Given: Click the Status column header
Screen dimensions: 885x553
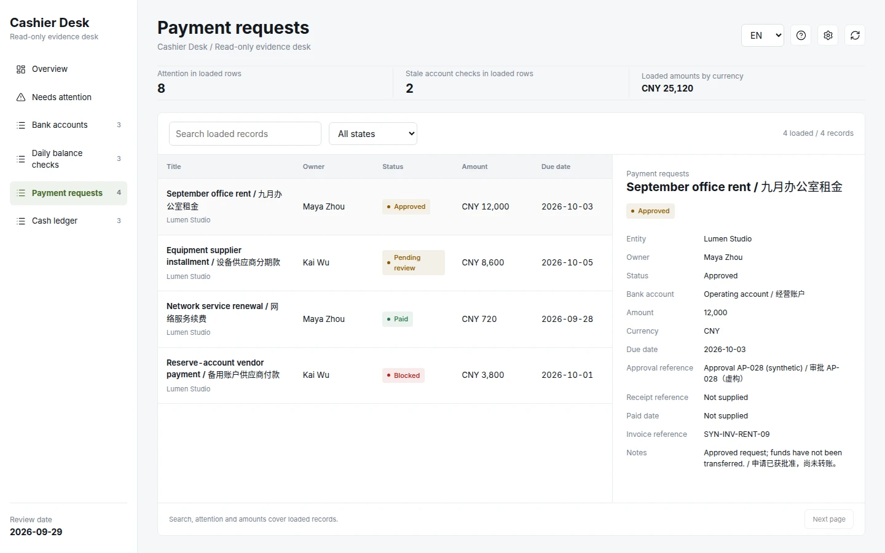Looking at the screenshot, I should (393, 167).
